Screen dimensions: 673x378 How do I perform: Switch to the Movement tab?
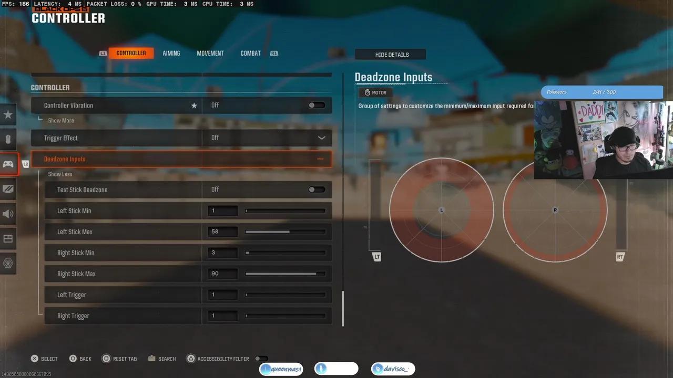point(210,53)
